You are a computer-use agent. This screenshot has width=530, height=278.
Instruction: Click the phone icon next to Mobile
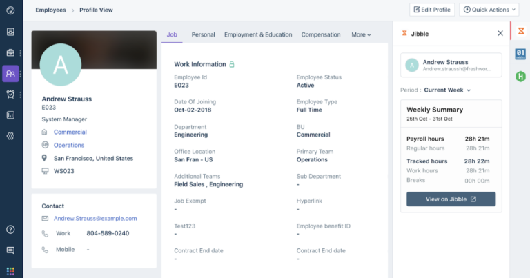click(45, 250)
